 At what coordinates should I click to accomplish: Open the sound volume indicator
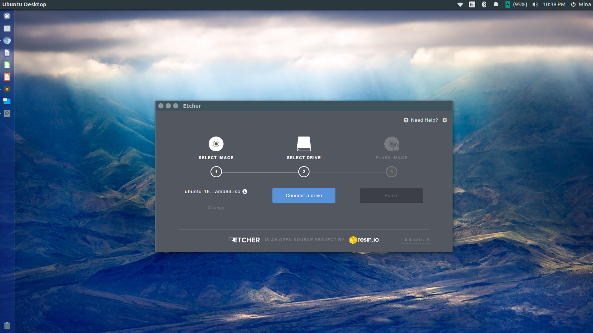pyautogui.click(x=535, y=4)
